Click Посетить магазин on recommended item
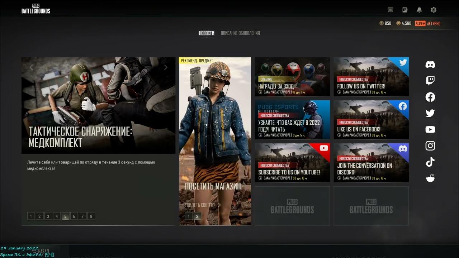Image resolution: width=459 pixels, height=258 pixels. click(213, 186)
